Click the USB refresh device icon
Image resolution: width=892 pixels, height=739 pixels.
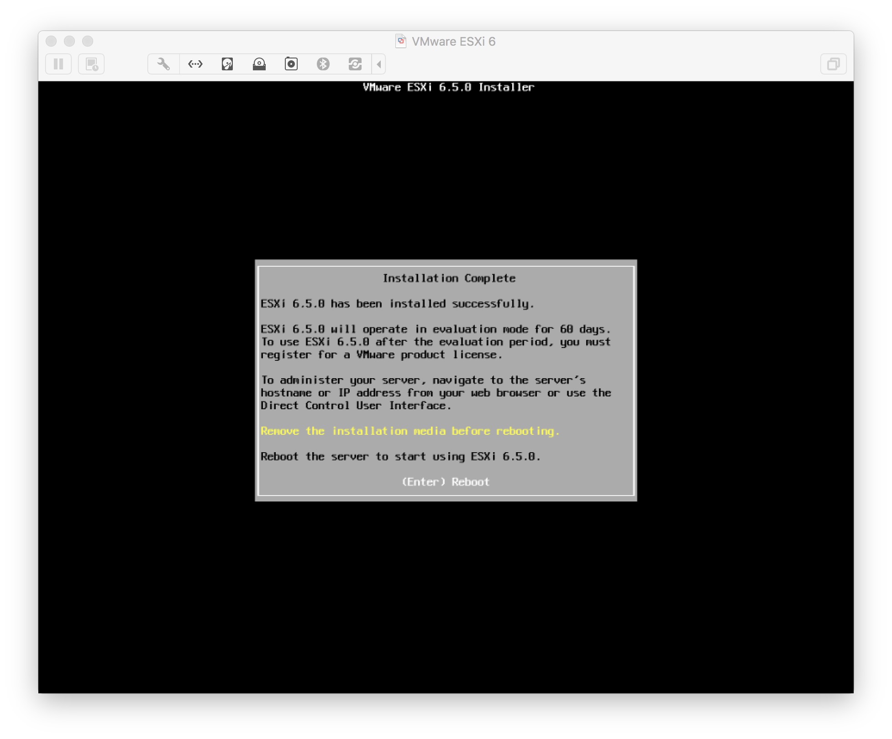(355, 64)
